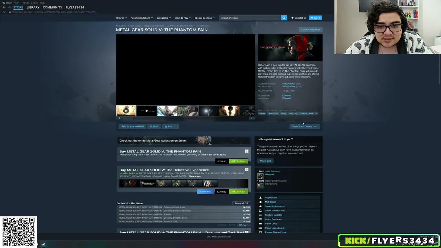Click friend ElZendoKerlo's avatar
This screenshot has width=441, height=248.
pos(260,185)
